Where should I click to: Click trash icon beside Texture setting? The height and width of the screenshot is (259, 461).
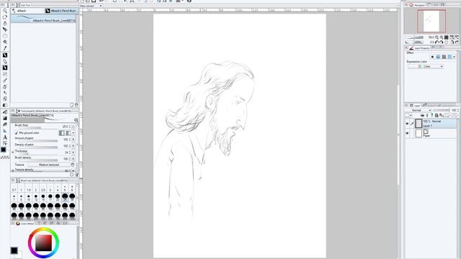[73, 165]
